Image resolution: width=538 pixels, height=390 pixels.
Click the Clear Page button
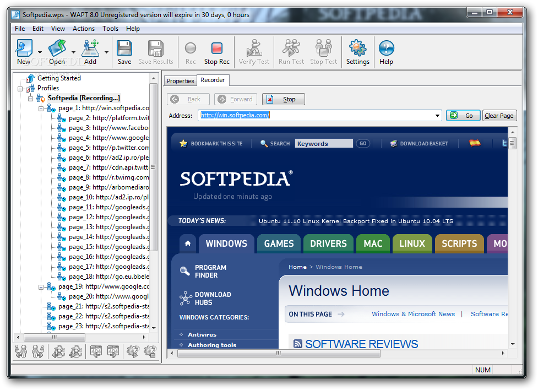click(499, 116)
